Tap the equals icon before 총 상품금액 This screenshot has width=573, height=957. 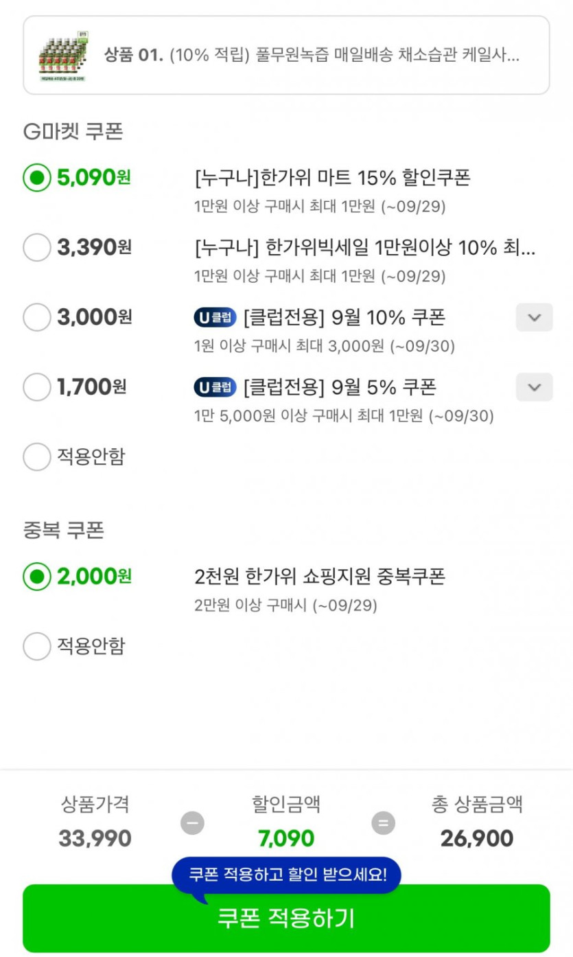pyautogui.click(x=383, y=822)
